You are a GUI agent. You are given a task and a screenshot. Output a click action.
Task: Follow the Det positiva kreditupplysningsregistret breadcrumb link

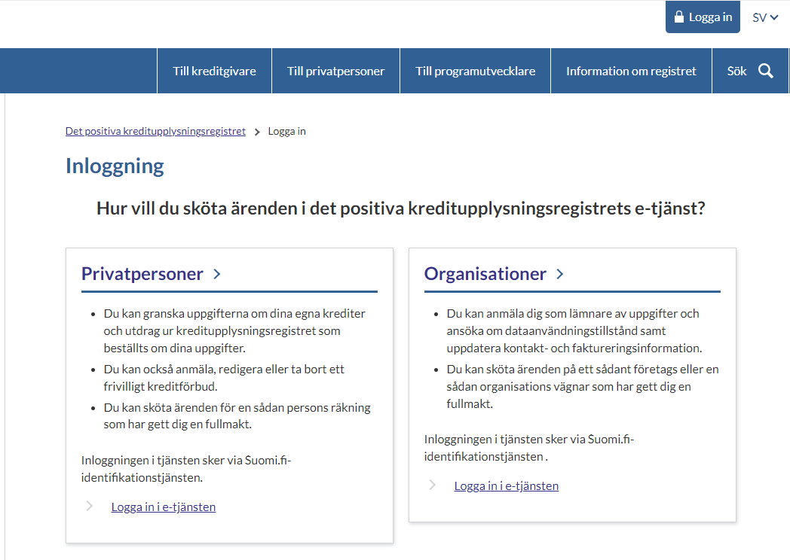[x=155, y=131]
